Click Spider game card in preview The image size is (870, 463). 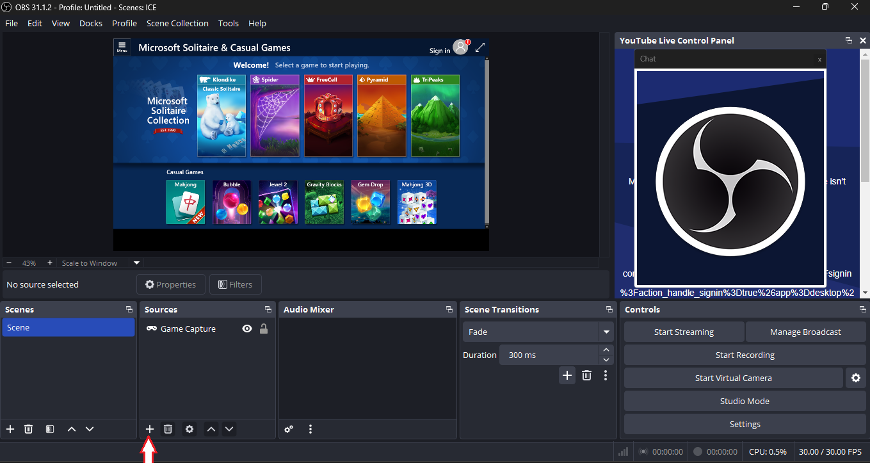point(275,115)
